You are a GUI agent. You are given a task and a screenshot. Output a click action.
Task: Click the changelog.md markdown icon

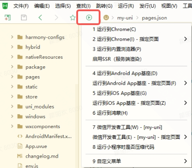tap(20, 156)
